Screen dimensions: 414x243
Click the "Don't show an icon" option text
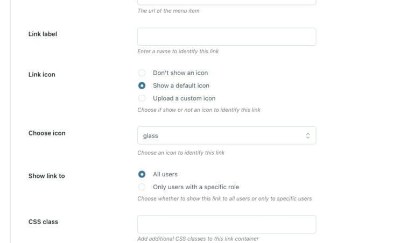click(x=180, y=73)
